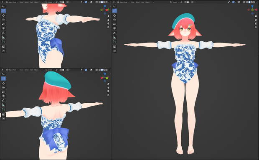Toggle camera view in top-left viewport
Viewport: 259px width, 160px height.
tap(108, 23)
